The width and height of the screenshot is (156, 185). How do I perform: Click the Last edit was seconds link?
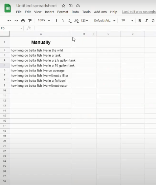139,12
